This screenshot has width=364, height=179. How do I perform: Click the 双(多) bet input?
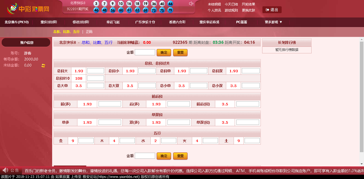[x=179, y=122]
